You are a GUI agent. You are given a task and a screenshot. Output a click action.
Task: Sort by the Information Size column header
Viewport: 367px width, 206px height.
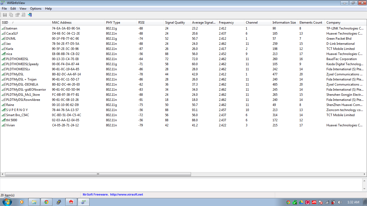(x=284, y=23)
